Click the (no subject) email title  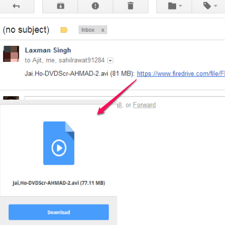(26, 30)
